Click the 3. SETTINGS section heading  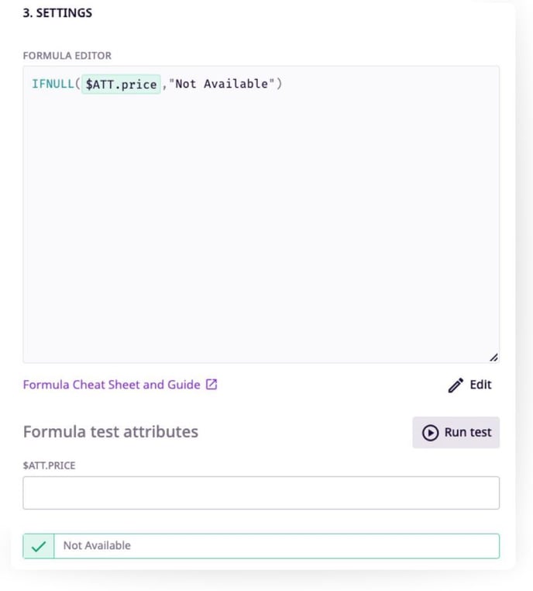click(57, 13)
